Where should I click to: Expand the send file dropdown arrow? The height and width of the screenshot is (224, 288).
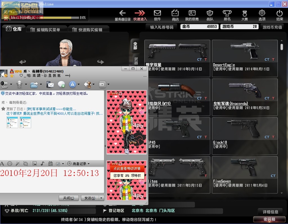click(x=41, y=84)
